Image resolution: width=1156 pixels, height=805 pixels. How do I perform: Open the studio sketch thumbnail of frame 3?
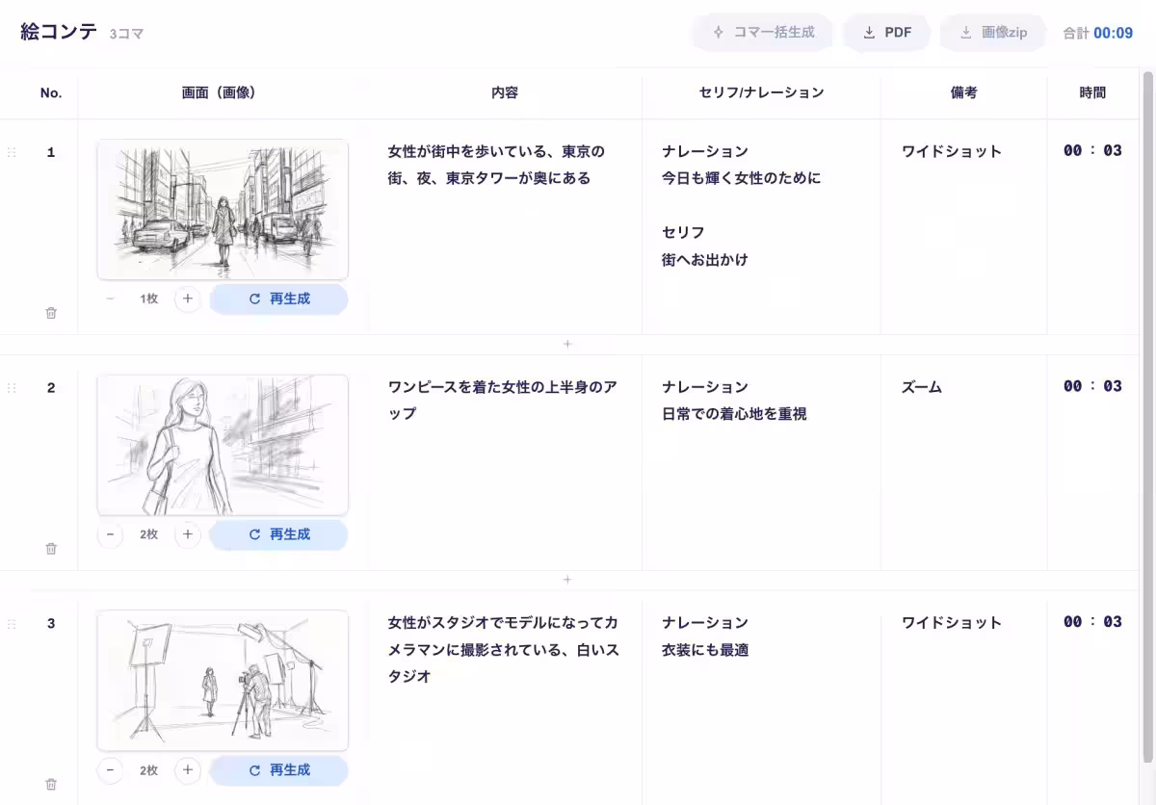[x=223, y=680]
